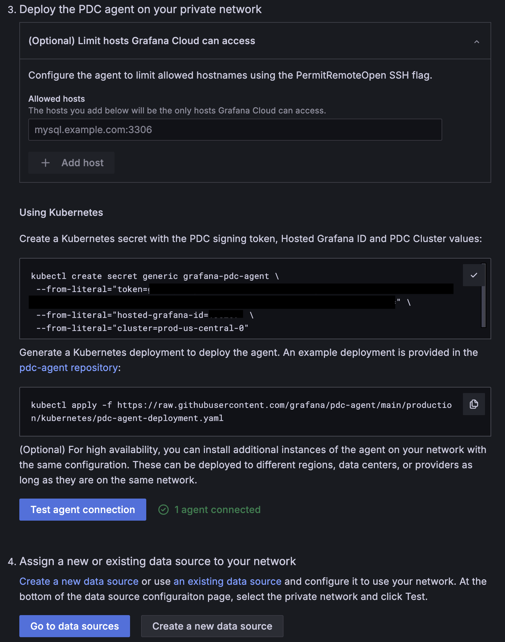Click the "Using Kubernetes" heading
This screenshot has width=505, height=642.
click(x=61, y=212)
